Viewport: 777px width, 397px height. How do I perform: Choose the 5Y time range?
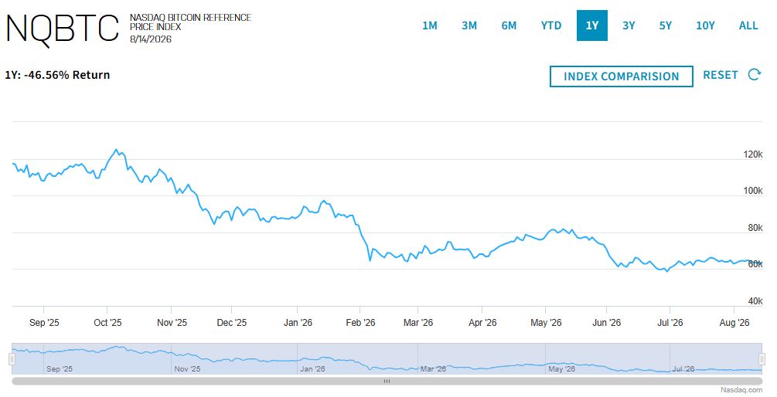coord(665,25)
